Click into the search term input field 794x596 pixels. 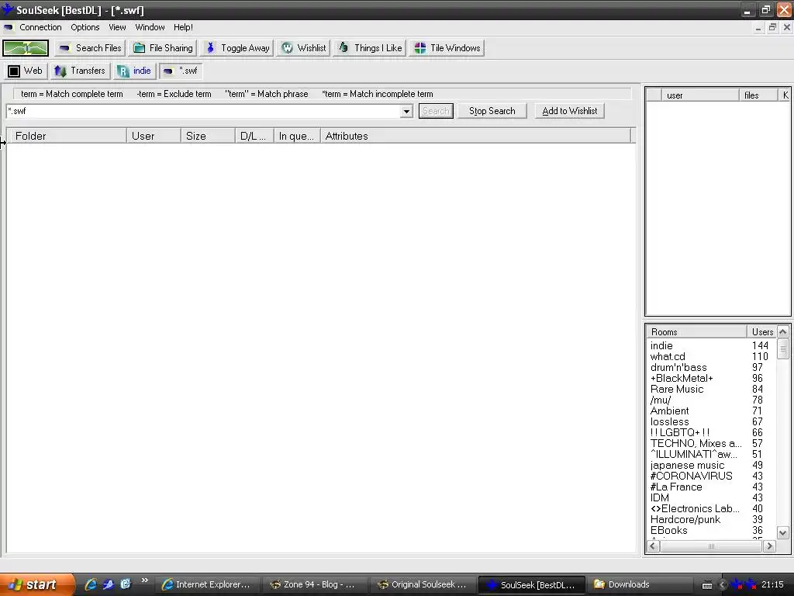point(204,111)
